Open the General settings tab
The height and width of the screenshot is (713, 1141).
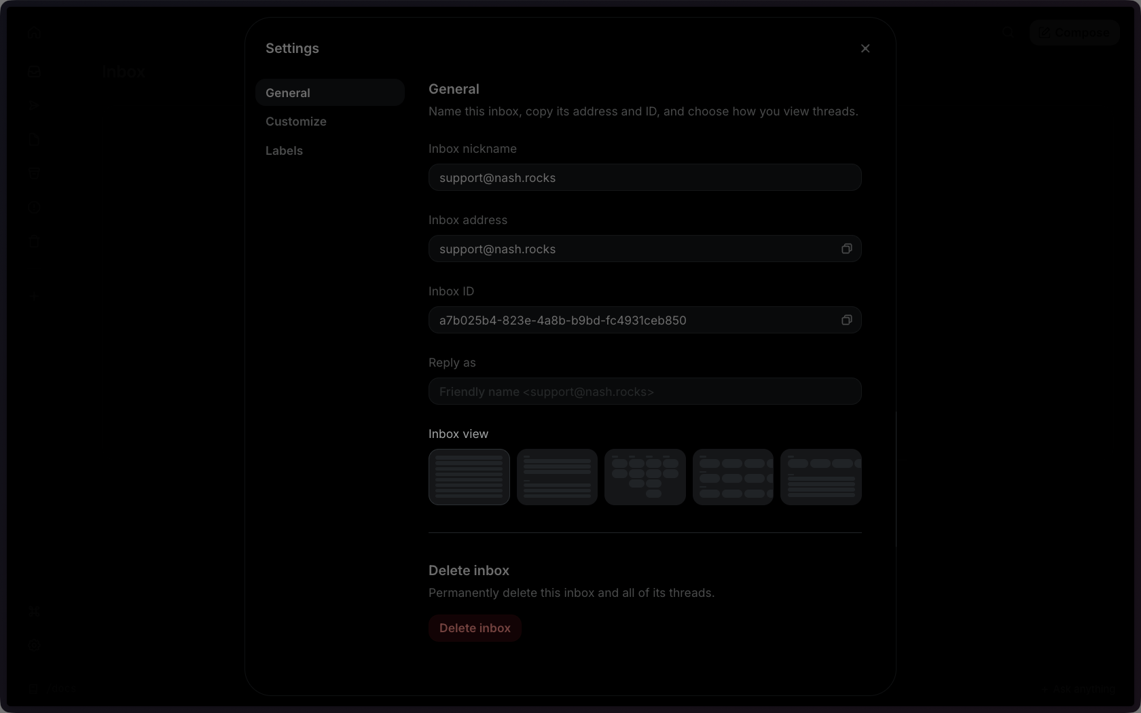pos(330,92)
